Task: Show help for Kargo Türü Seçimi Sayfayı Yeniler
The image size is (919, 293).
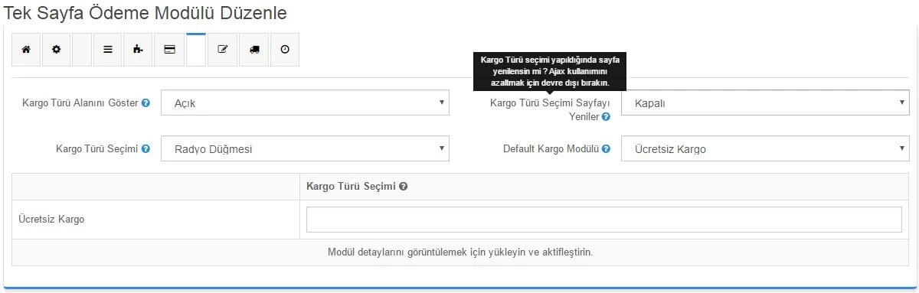Action: click(x=606, y=117)
